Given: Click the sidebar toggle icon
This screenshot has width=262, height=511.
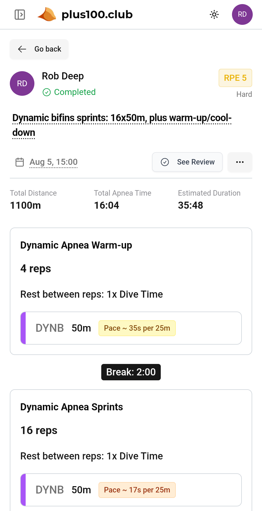Looking at the screenshot, I should point(19,15).
